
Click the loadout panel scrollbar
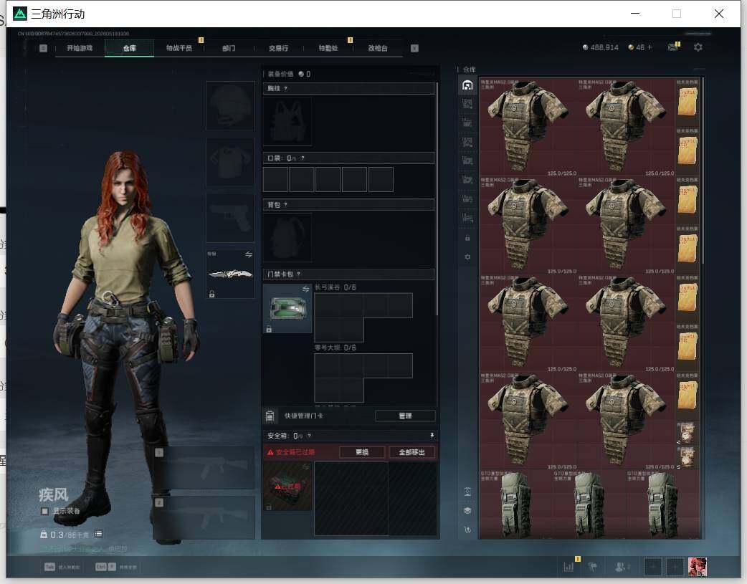tap(437, 198)
